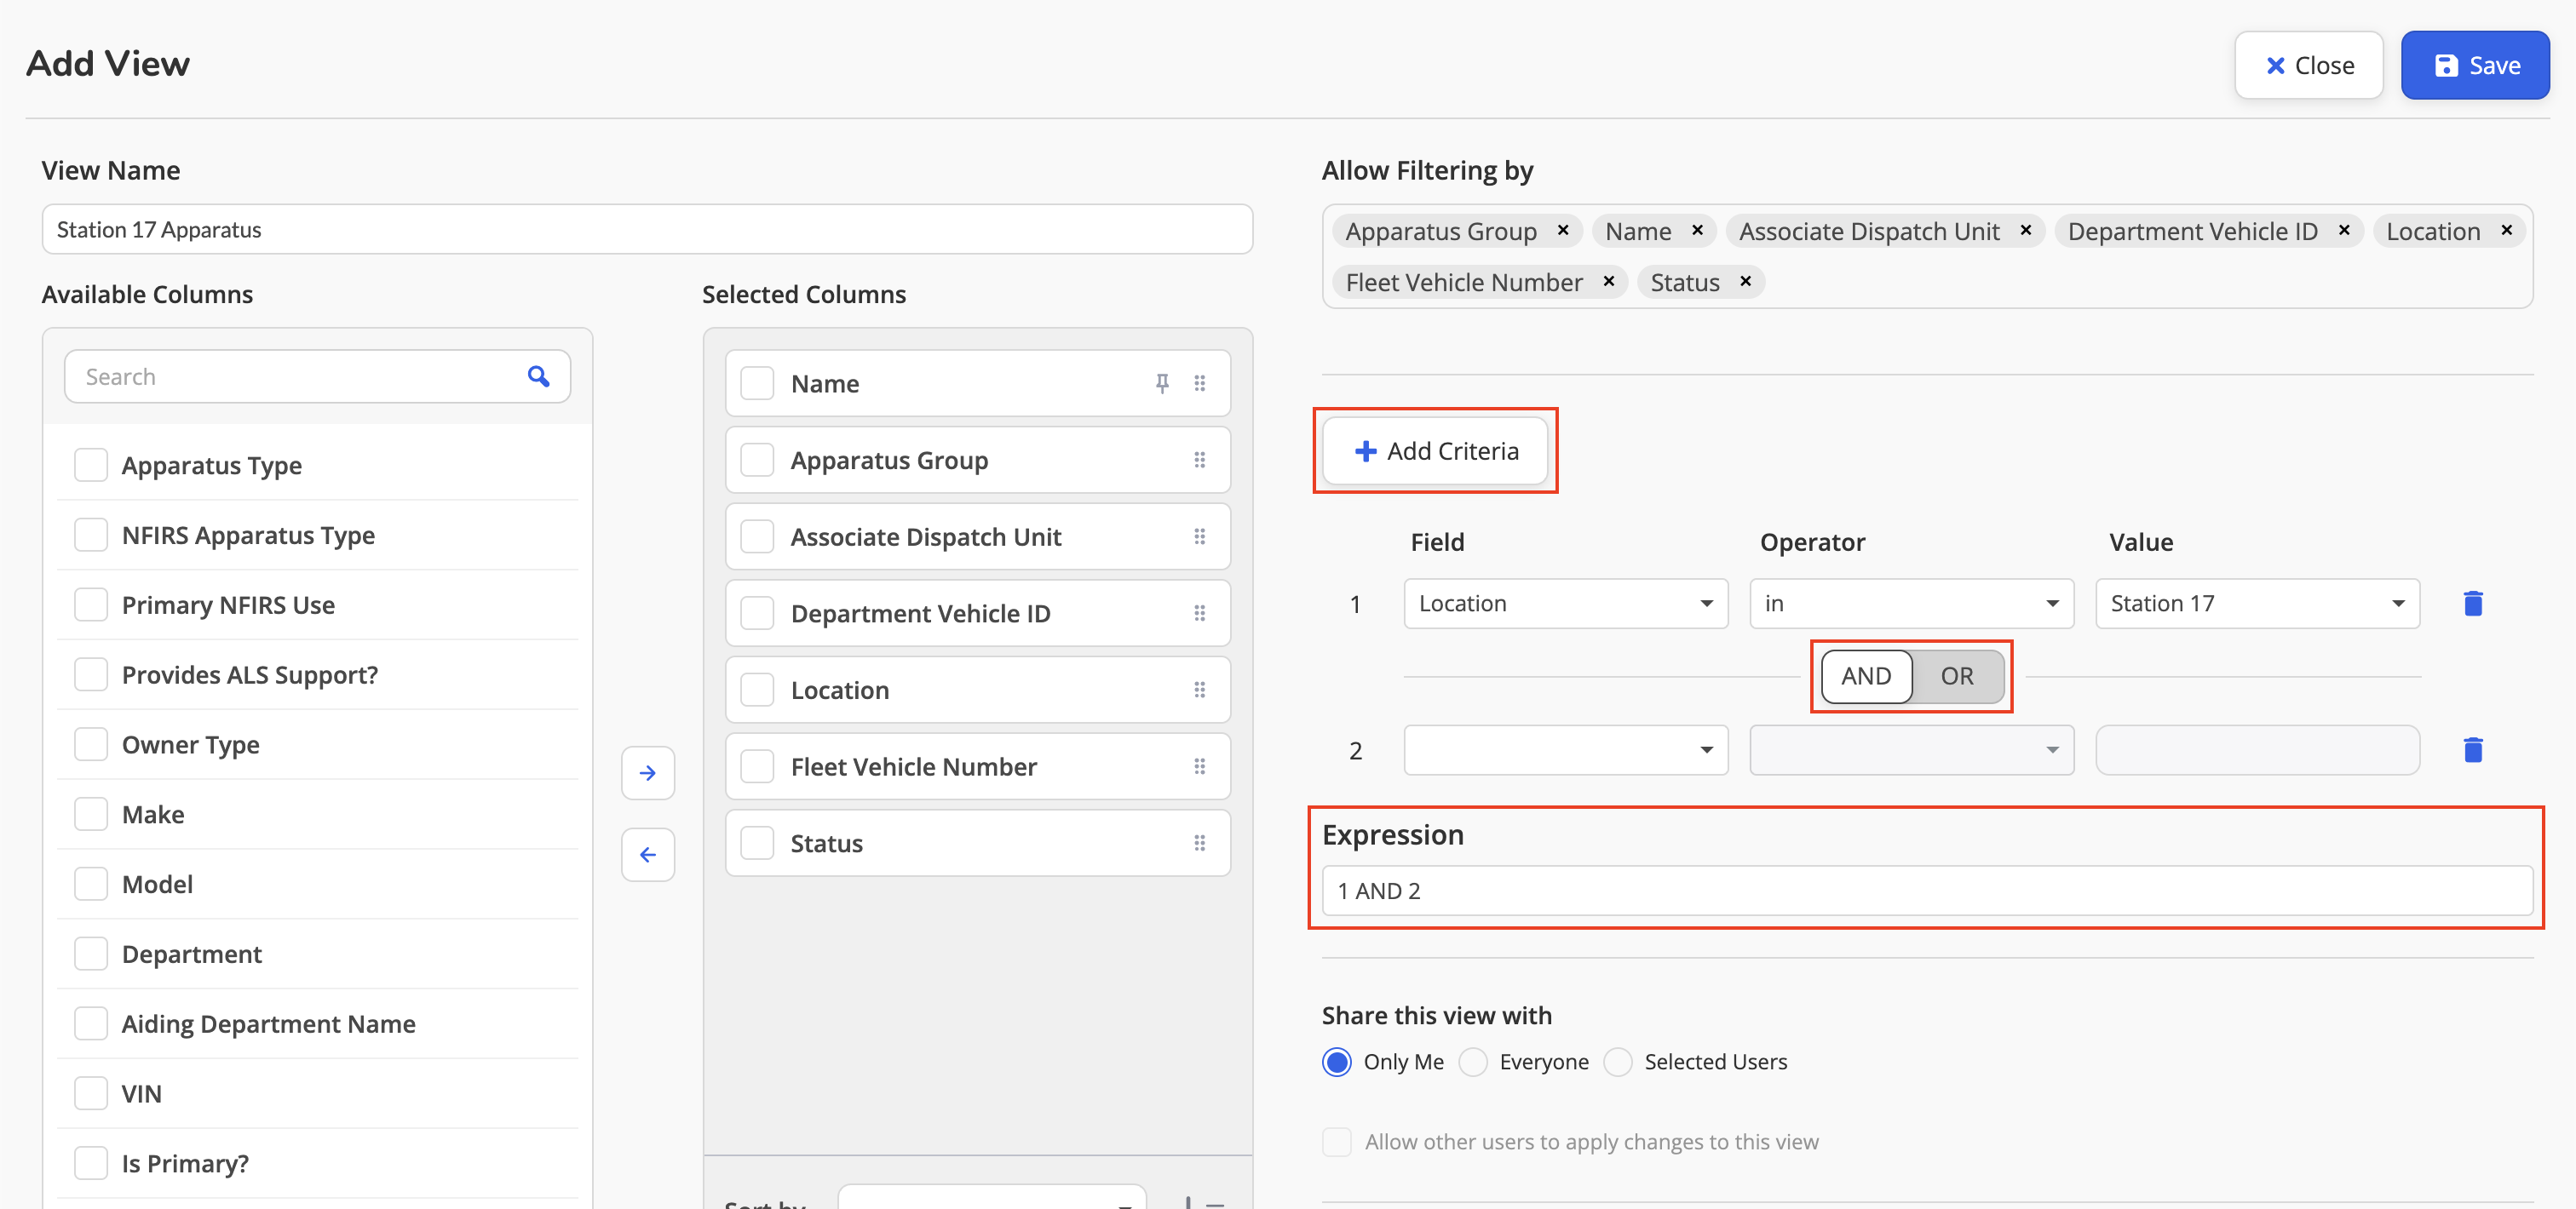Screen dimensions: 2576x1209
Task: Click drag handle on Fleet Vehicle Number row
Action: click(x=1200, y=766)
